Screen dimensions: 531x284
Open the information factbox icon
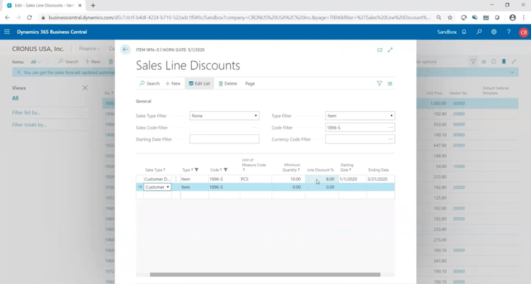tap(493, 61)
